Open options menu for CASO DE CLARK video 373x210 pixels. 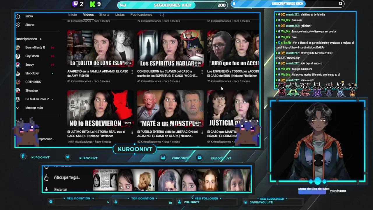(x=202, y=132)
